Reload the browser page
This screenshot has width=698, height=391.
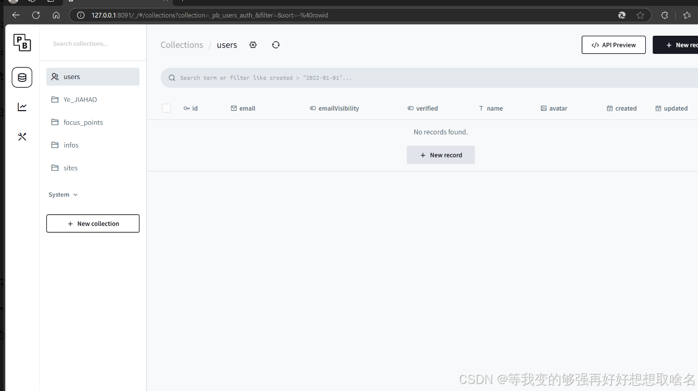point(36,15)
